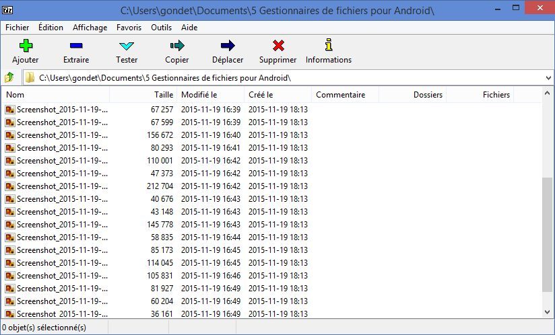Click the blue minus Extraire icon
Image resolution: width=555 pixels, height=335 pixels.
point(76,46)
